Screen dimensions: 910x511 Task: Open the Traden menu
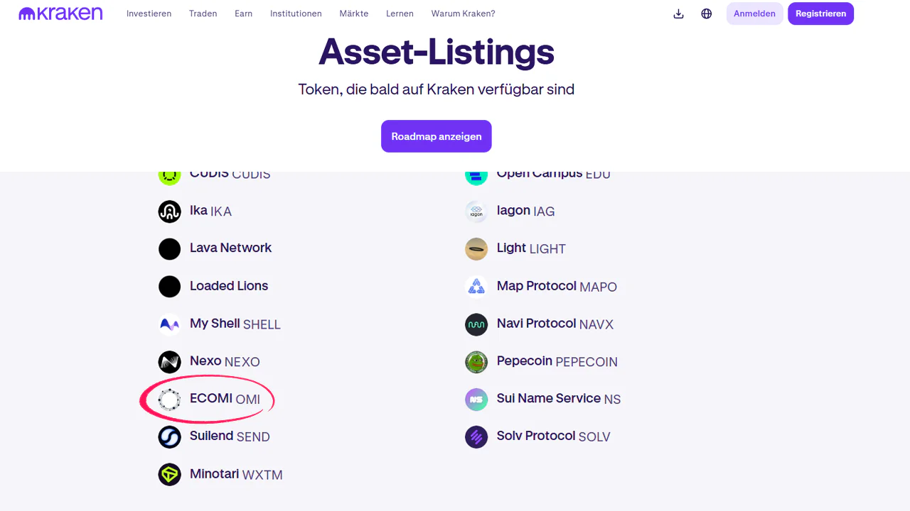[203, 13]
